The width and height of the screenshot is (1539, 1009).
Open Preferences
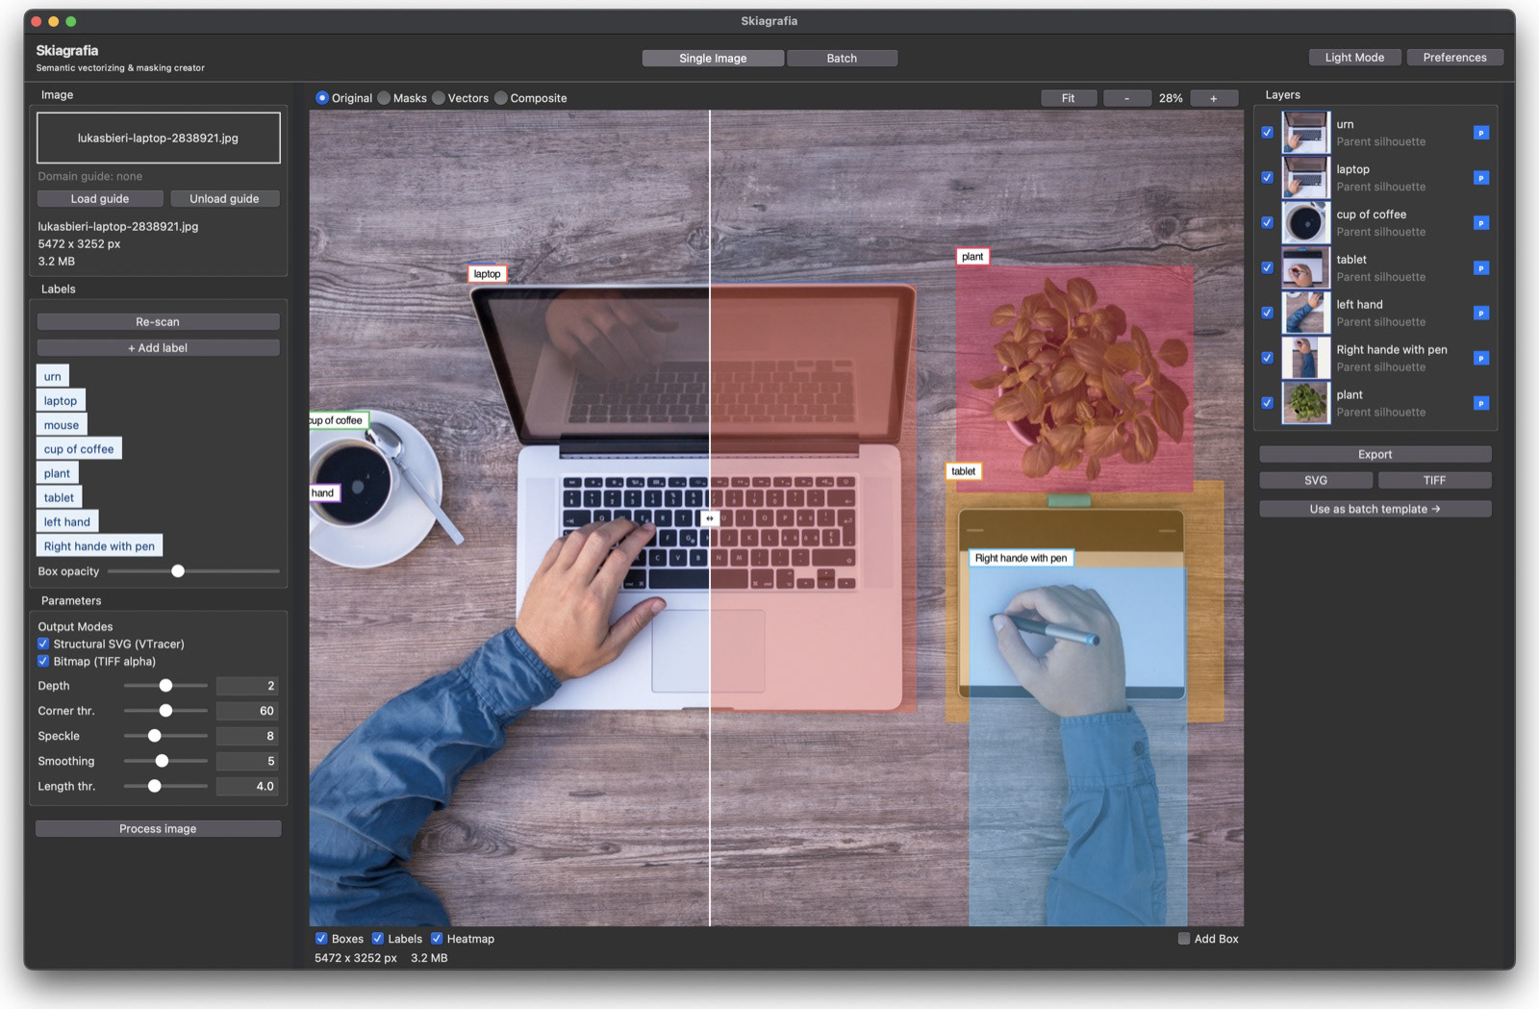(1454, 57)
